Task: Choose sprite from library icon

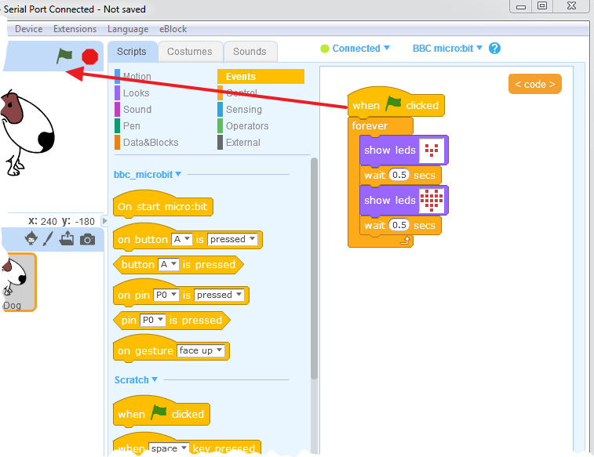Action: (31, 238)
